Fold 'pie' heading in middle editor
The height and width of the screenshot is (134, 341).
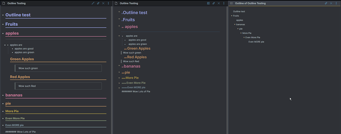pyautogui.click(x=119, y=72)
